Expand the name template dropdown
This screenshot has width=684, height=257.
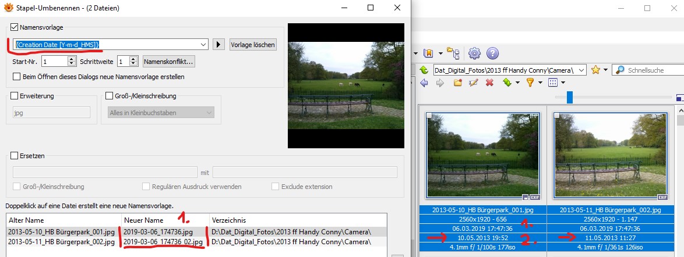[x=203, y=45]
